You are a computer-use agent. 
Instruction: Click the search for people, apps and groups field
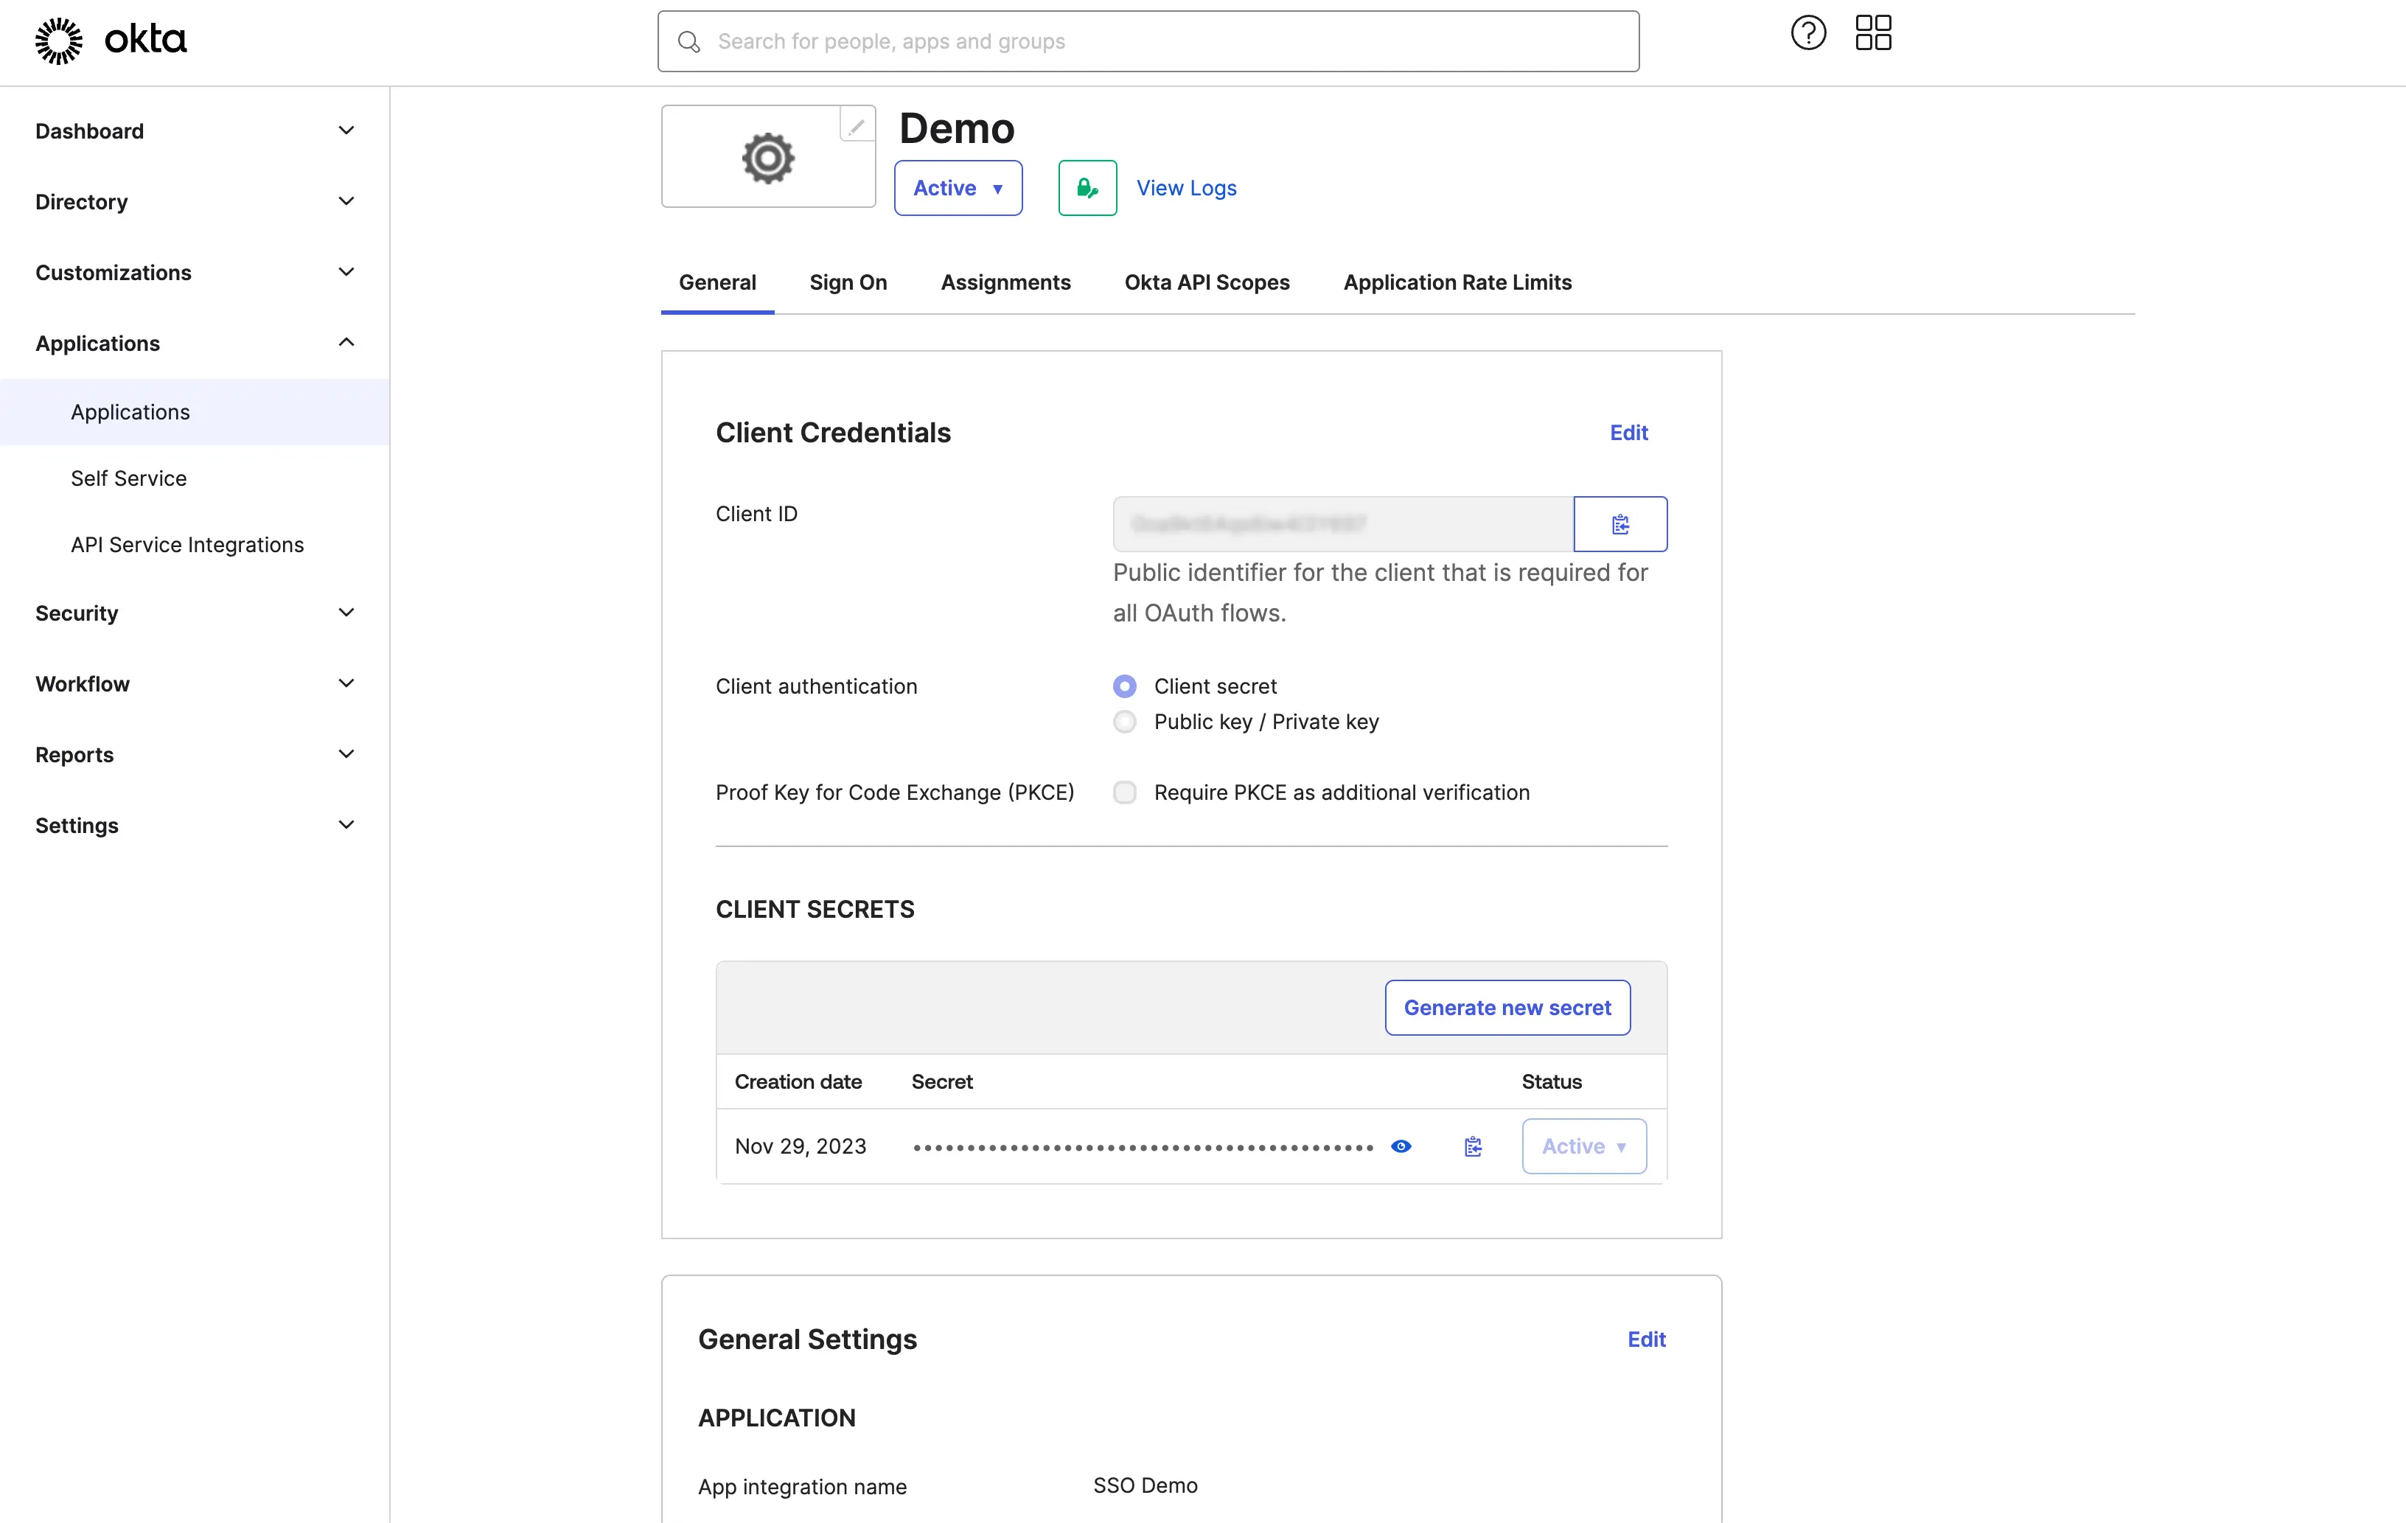click(x=1147, y=41)
